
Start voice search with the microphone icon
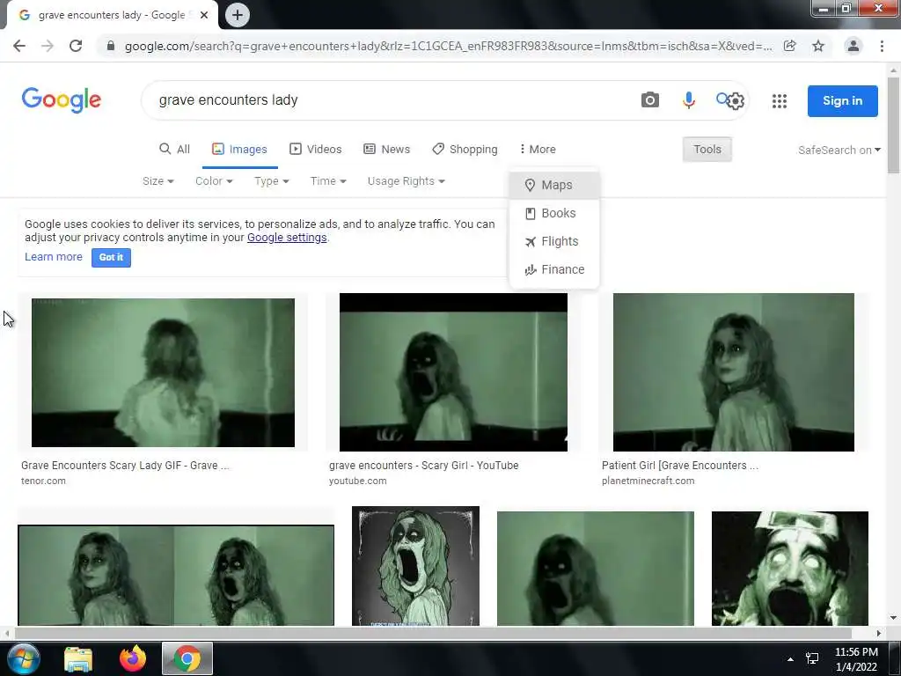[x=688, y=100]
